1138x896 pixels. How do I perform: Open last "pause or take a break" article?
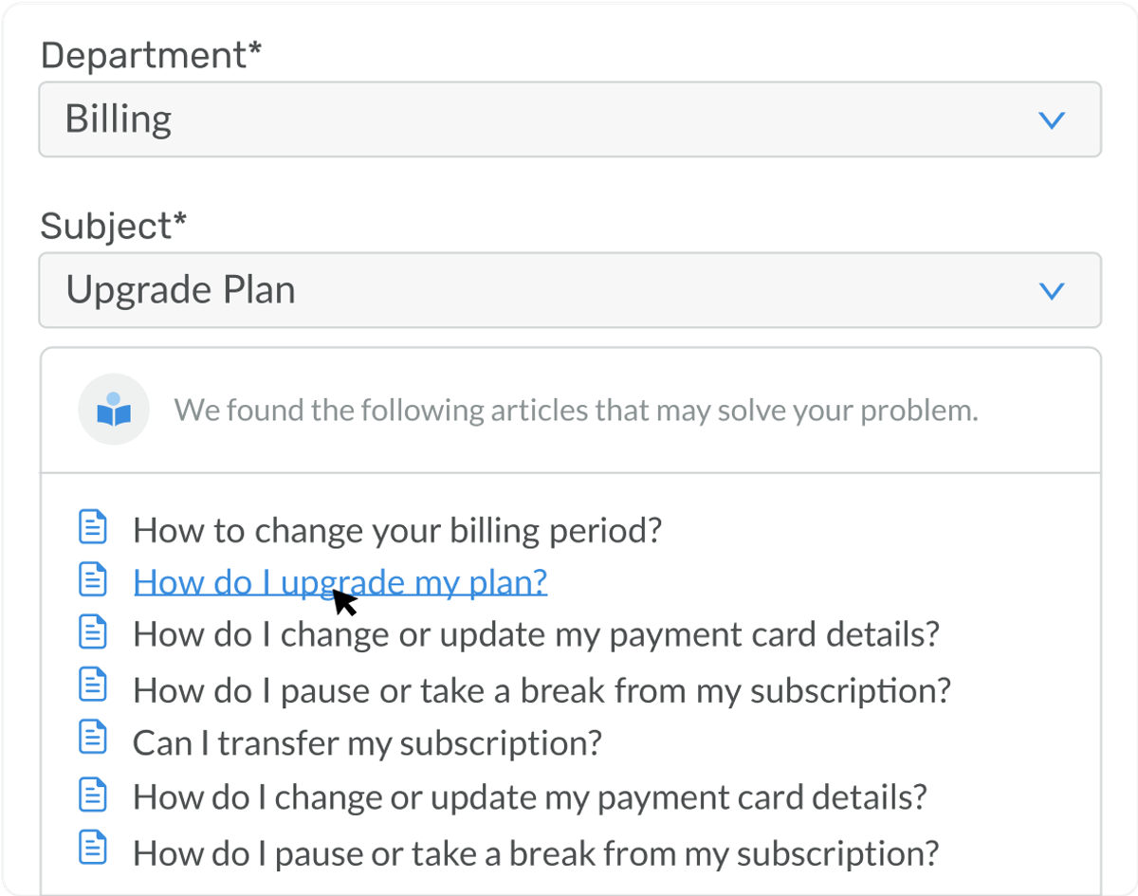(x=536, y=852)
